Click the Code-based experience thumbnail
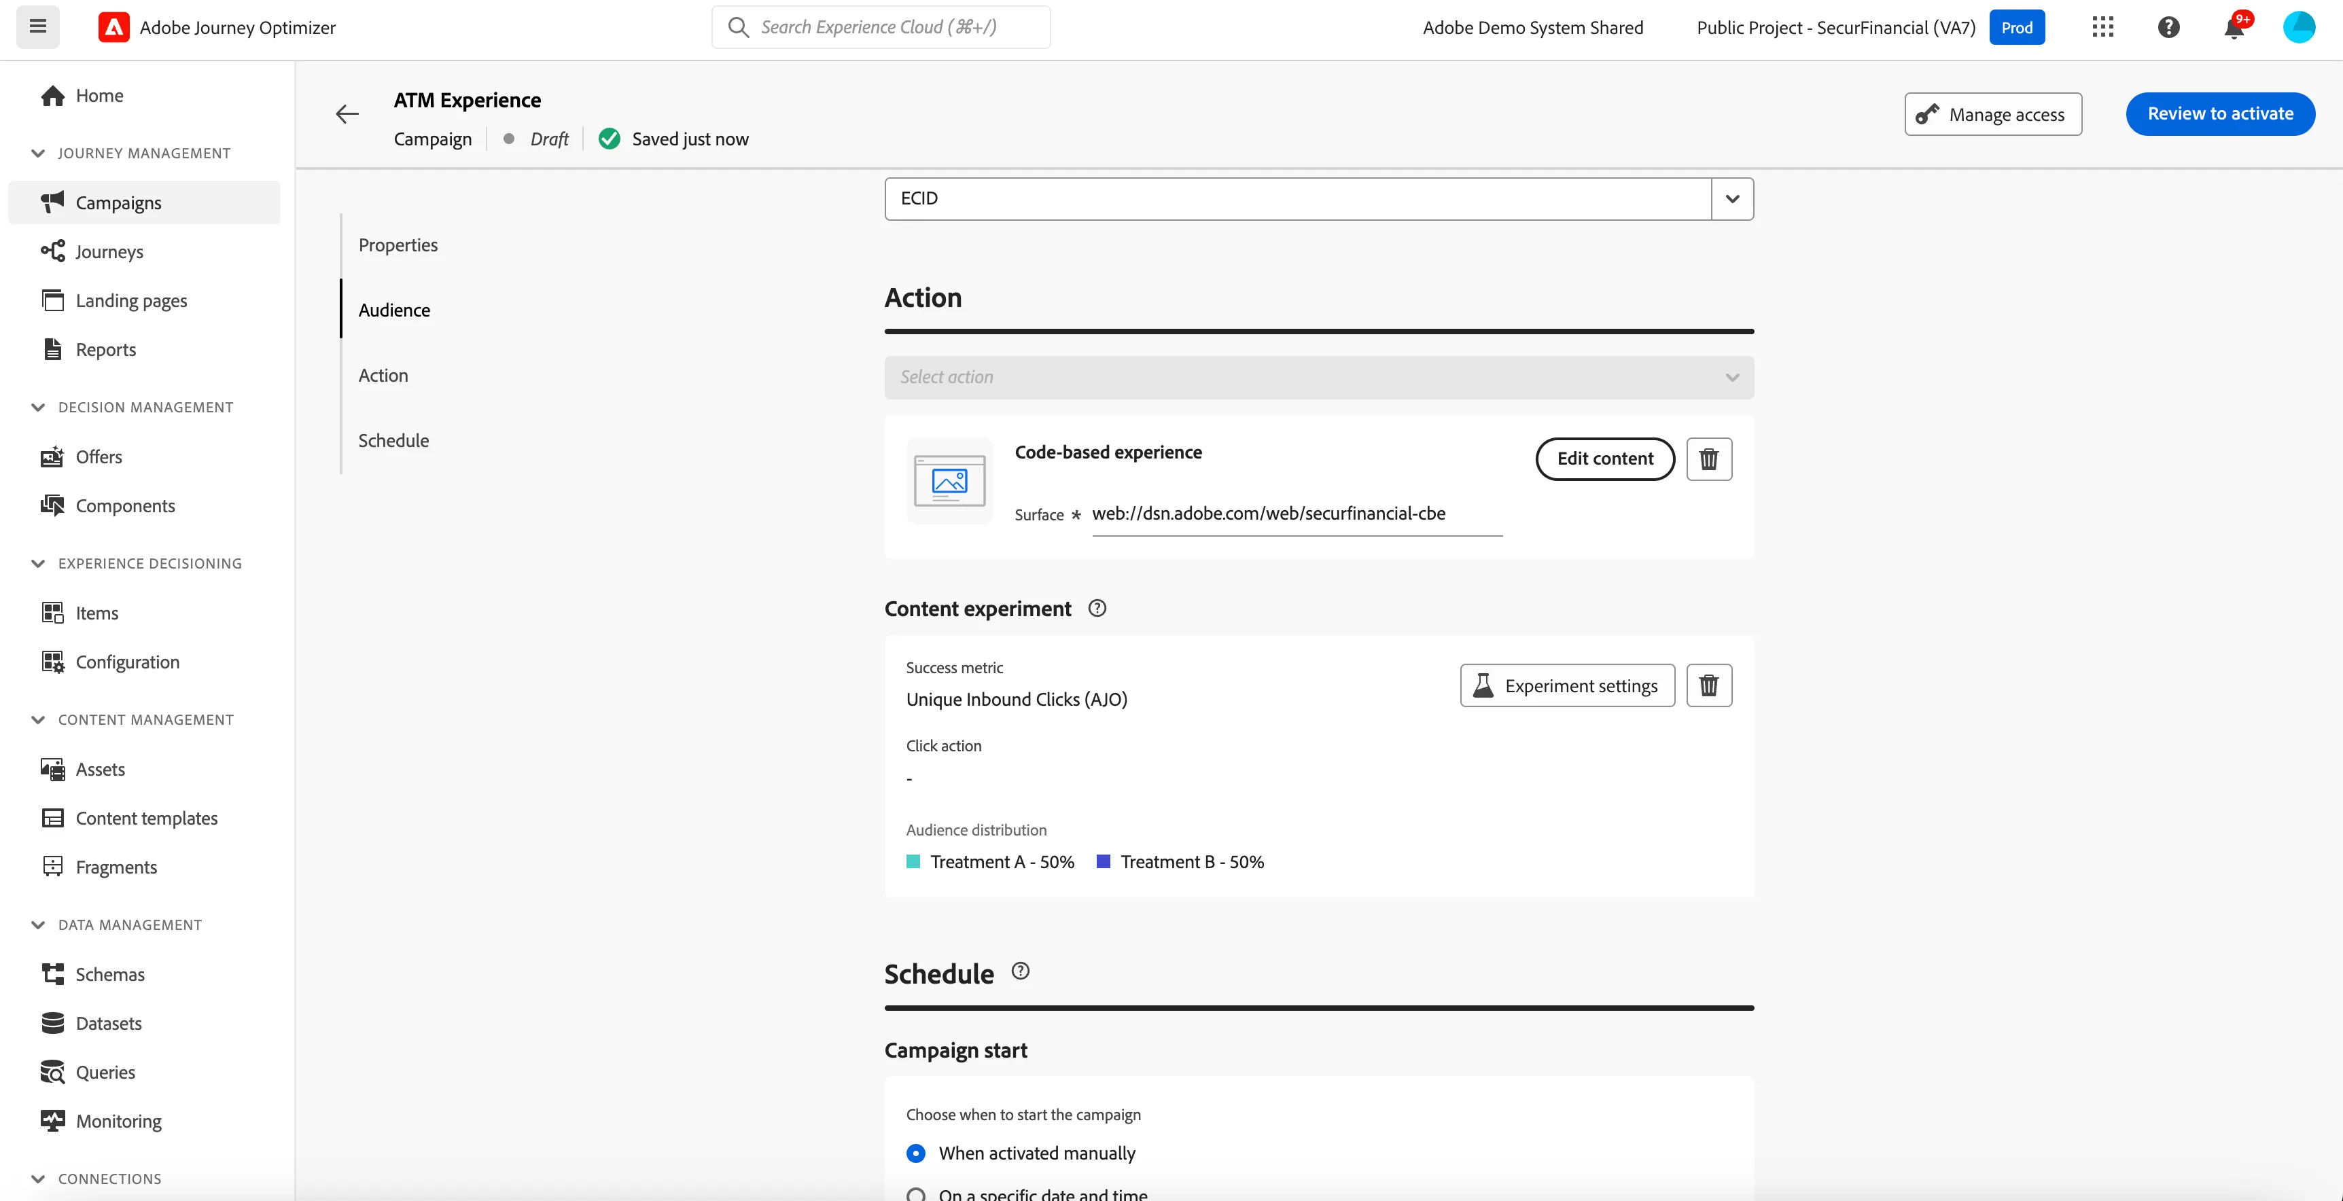2343x1201 pixels. tap(949, 481)
